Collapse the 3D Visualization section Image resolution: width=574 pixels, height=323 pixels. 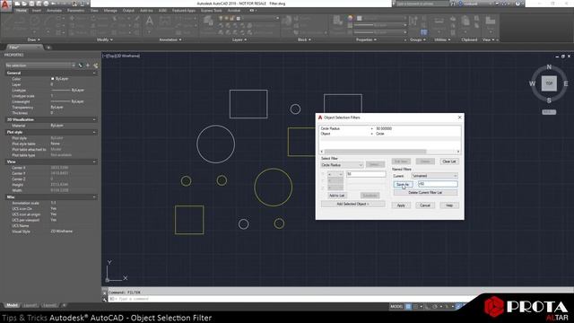[94, 119]
